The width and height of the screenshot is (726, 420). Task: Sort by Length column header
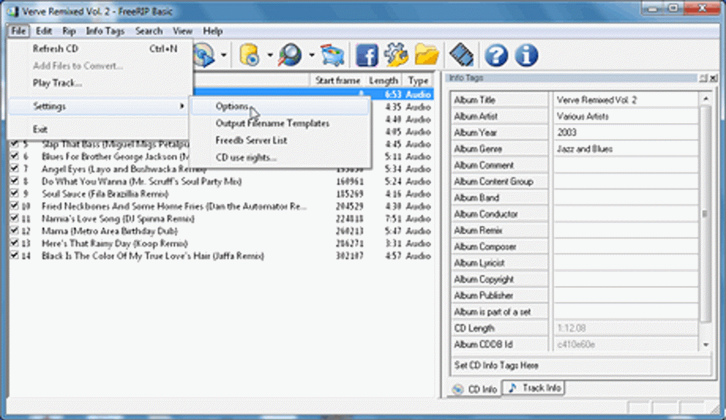pyautogui.click(x=383, y=81)
